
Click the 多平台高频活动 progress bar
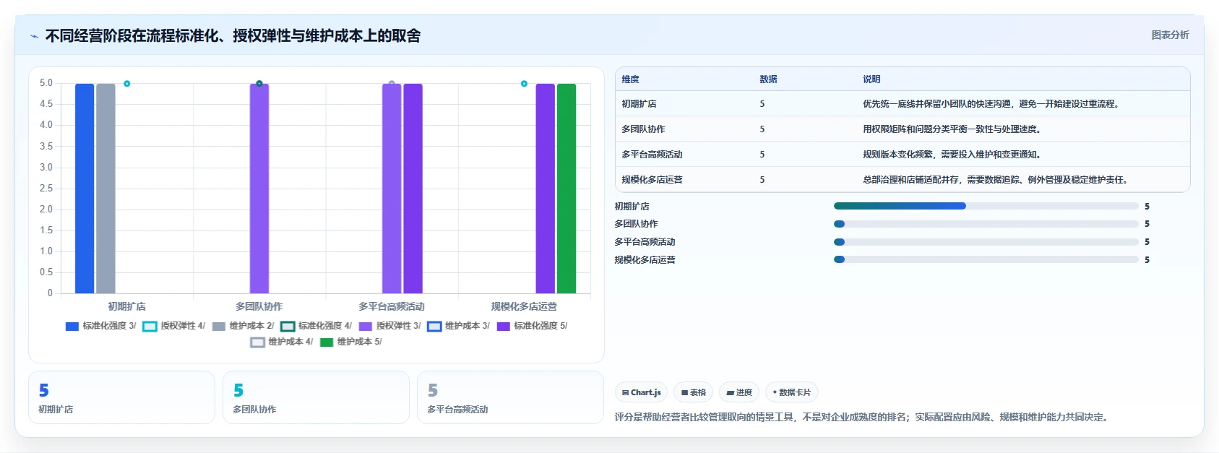point(986,242)
